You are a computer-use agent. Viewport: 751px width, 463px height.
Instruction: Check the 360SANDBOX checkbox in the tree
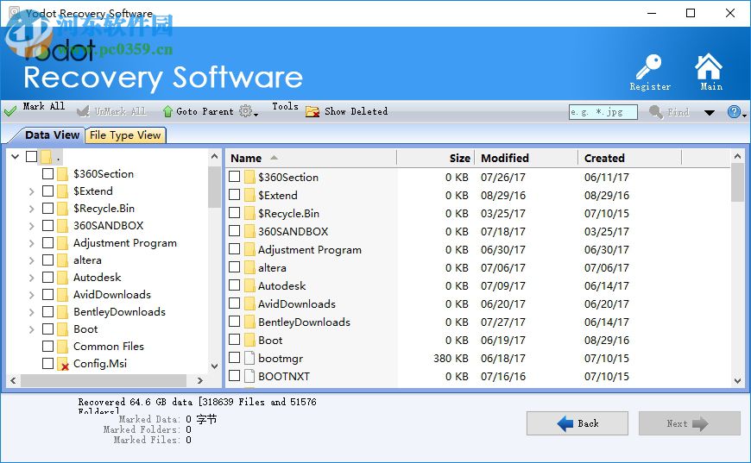click(47, 225)
